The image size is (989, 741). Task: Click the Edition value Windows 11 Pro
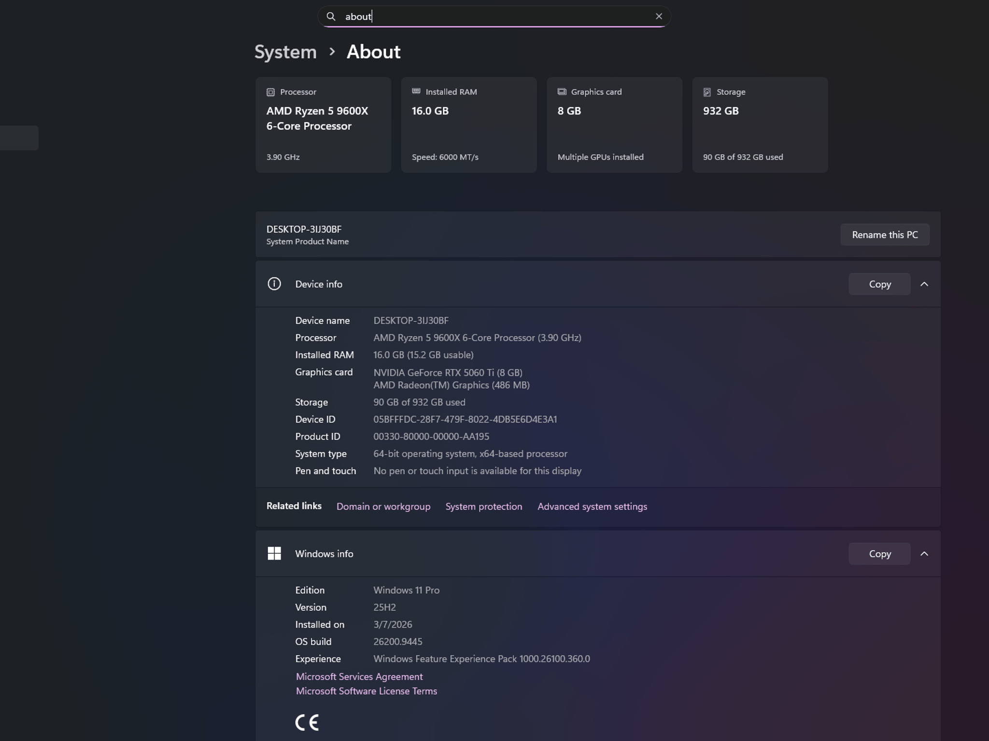tap(407, 590)
